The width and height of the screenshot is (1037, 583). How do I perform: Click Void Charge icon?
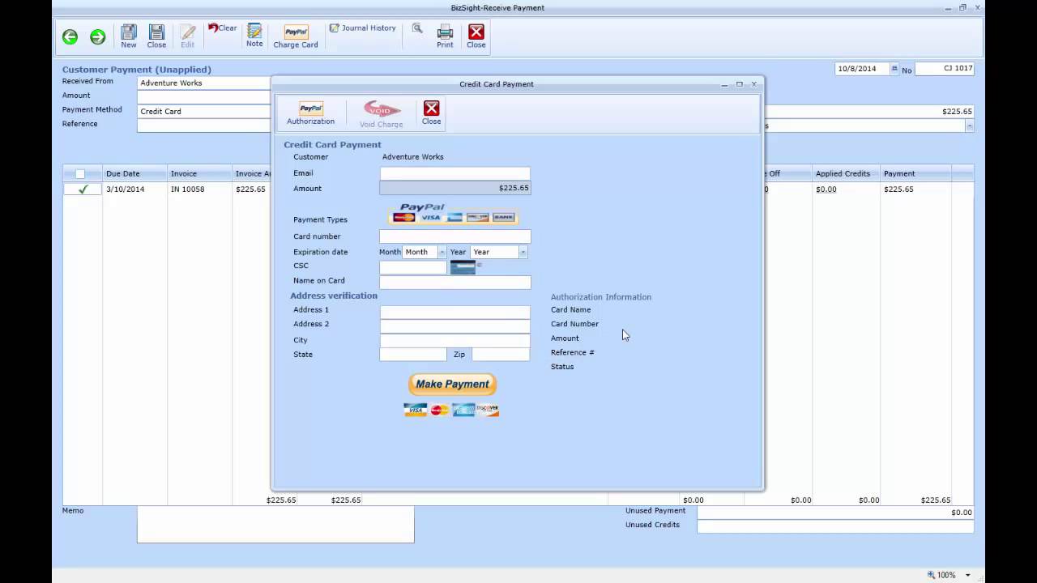382,113
